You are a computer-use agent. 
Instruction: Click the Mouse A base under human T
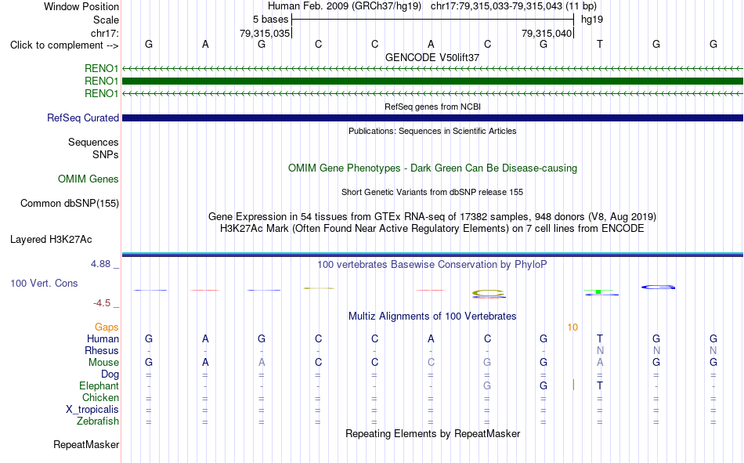[x=600, y=362]
